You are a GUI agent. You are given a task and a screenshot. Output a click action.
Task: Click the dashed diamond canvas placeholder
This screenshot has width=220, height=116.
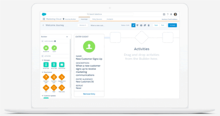pos(142,38)
